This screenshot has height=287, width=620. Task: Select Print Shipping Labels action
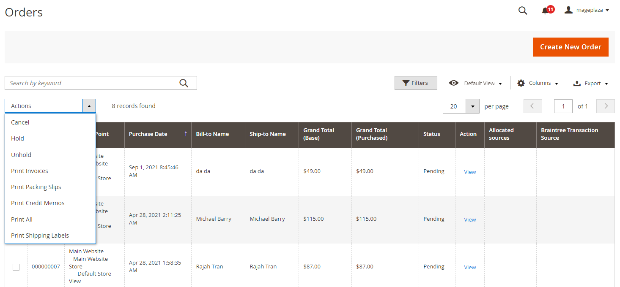[50, 236]
